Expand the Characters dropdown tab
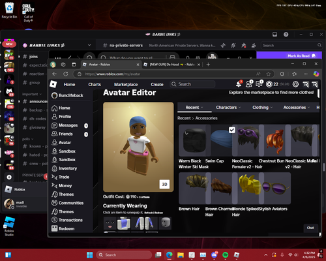Screen dimensions: 326x261 point(228,108)
